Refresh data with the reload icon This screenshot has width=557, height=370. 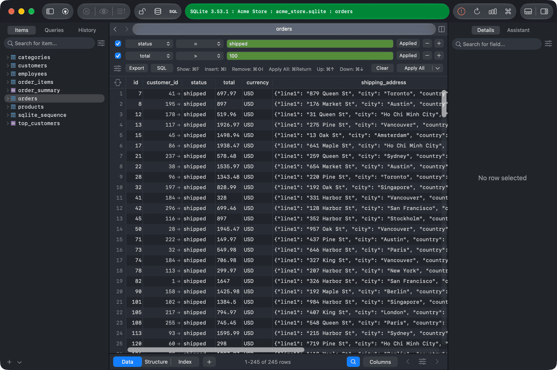[477, 11]
